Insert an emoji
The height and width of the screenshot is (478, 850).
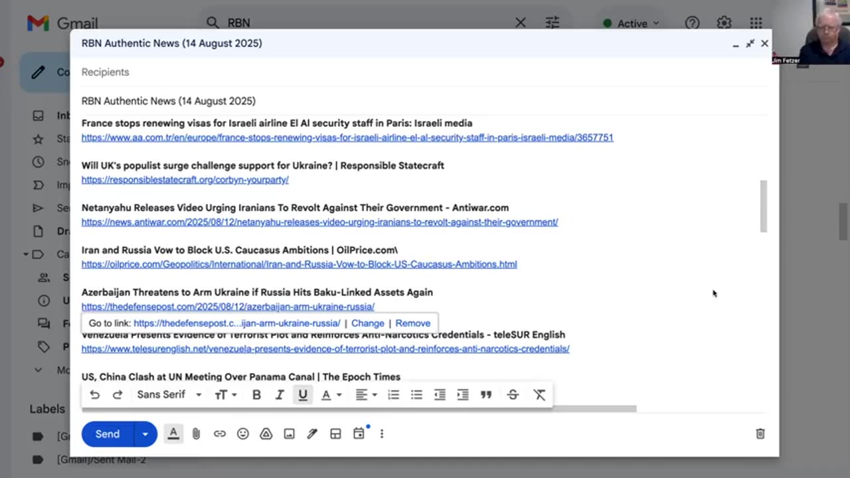(x=243, y=434)
